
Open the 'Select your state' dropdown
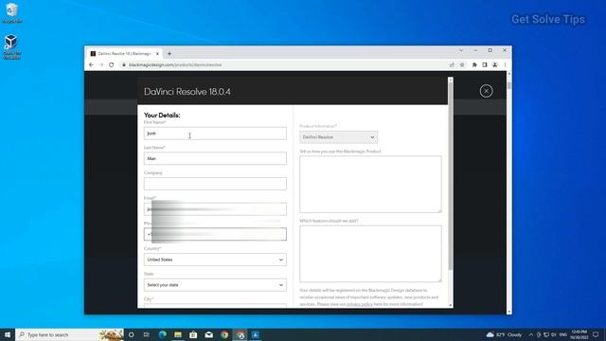pyautogui.click(x=215, y=285)
